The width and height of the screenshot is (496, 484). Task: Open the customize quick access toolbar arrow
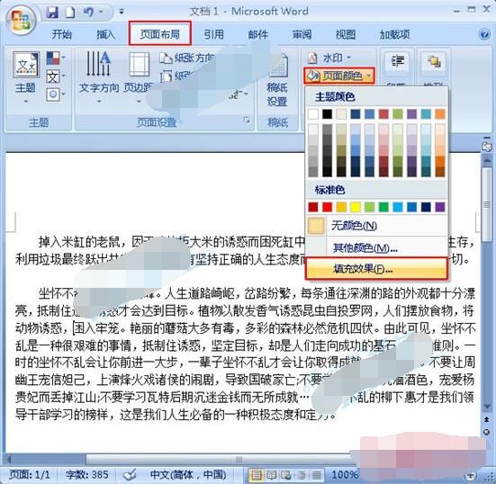[122, 13]
